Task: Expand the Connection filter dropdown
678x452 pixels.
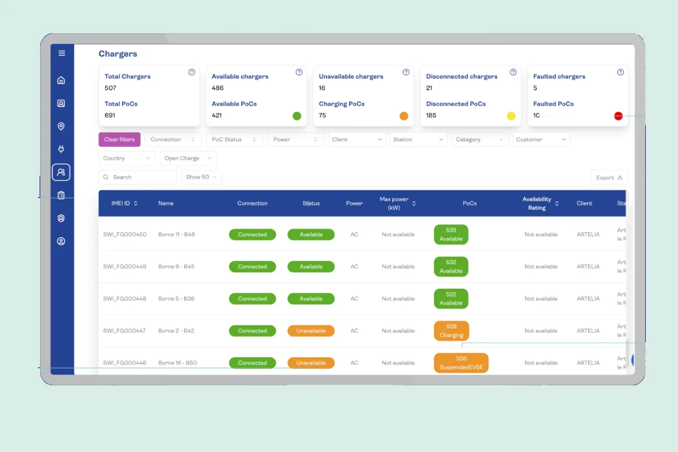Action: click(x=173, y=140)
